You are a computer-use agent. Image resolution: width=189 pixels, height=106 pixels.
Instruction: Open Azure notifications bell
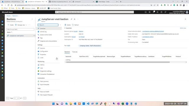pyautogui.click(x=154, y=12)
